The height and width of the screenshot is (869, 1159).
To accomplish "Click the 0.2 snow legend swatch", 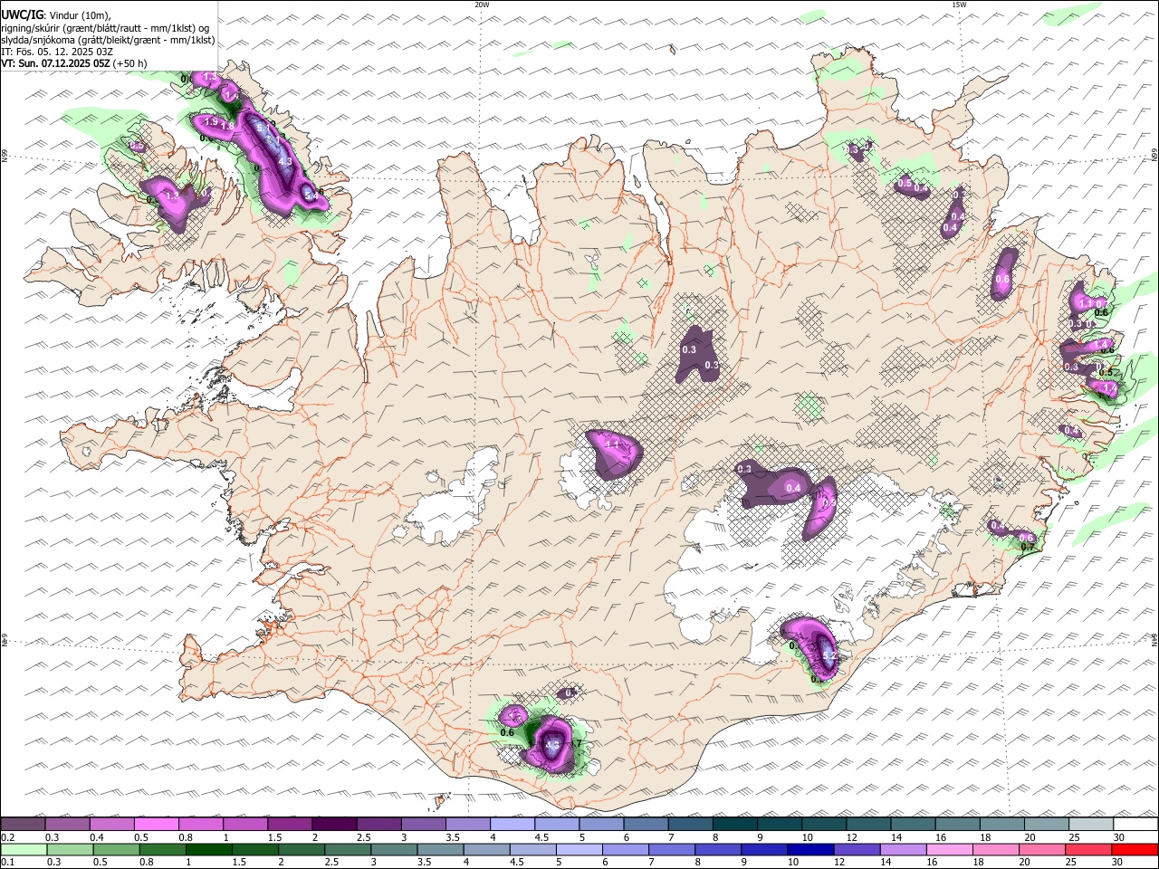I will [24, 825].
